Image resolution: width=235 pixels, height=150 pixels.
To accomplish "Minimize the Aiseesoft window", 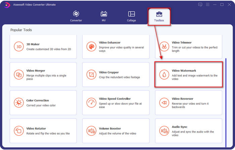I will pyautogui.click(x=215, y=4).
